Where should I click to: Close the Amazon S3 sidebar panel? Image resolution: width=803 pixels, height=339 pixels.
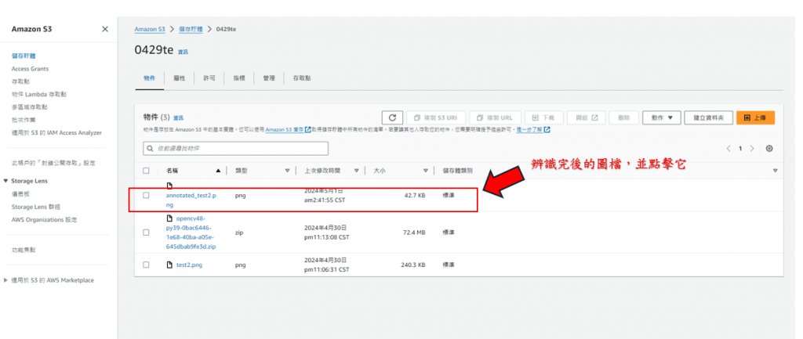(105, 29)
